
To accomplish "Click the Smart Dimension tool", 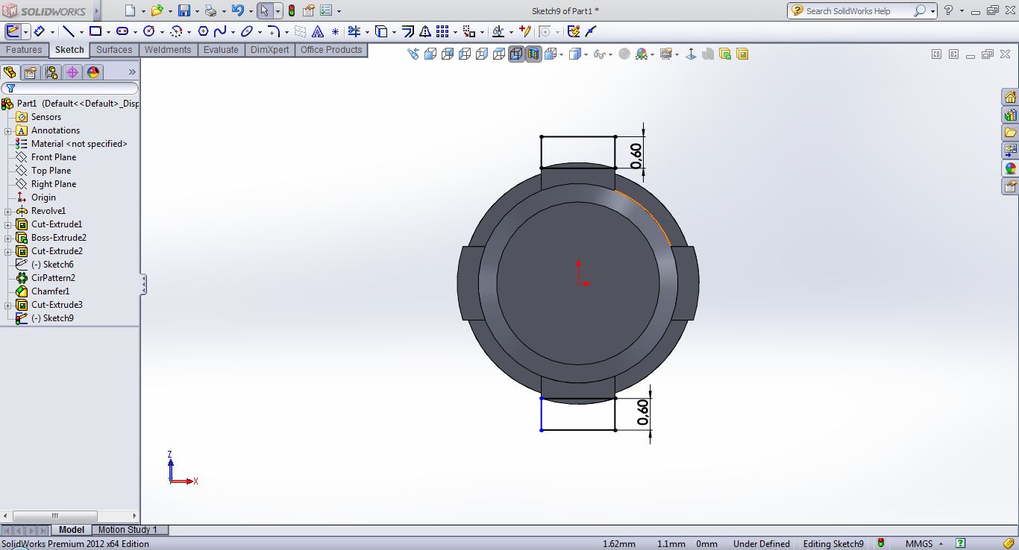I will pyautogui.click(x=40, y=31).
